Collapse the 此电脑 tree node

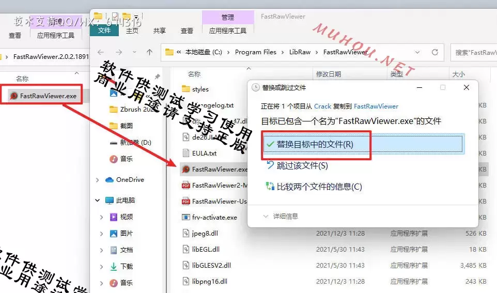tap(98, 200)
